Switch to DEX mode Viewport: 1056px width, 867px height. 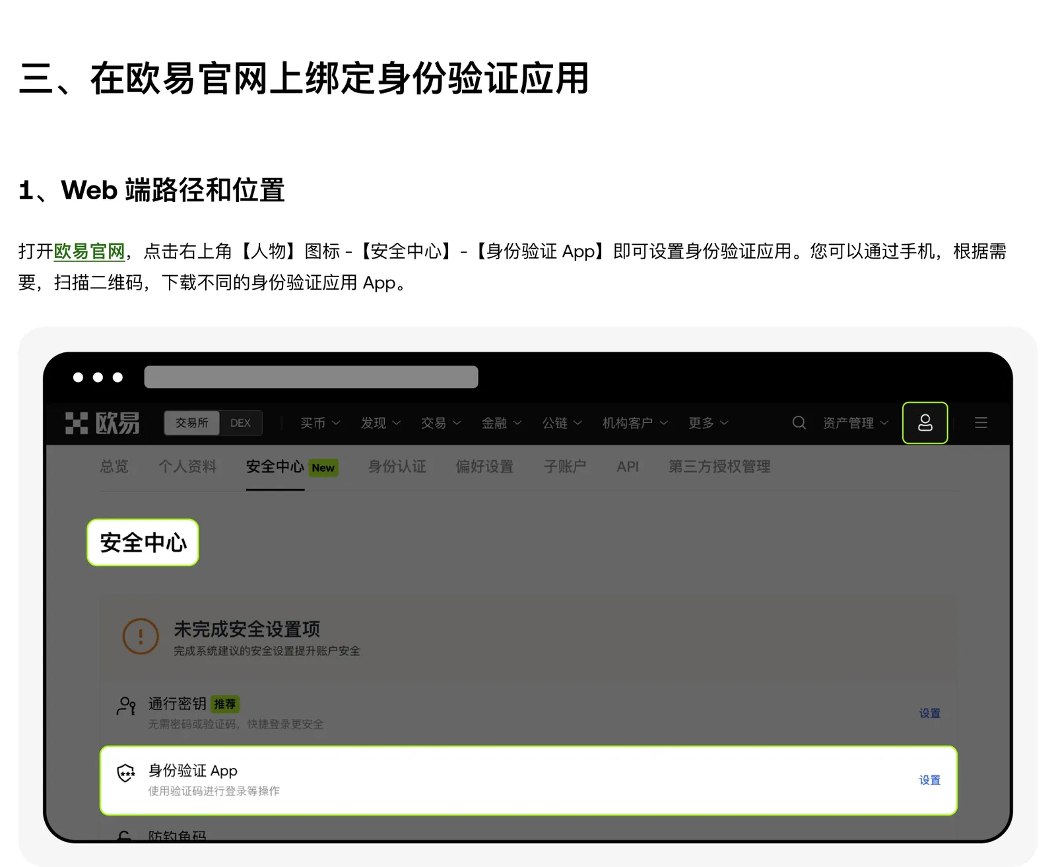click(x=240, y=423)
